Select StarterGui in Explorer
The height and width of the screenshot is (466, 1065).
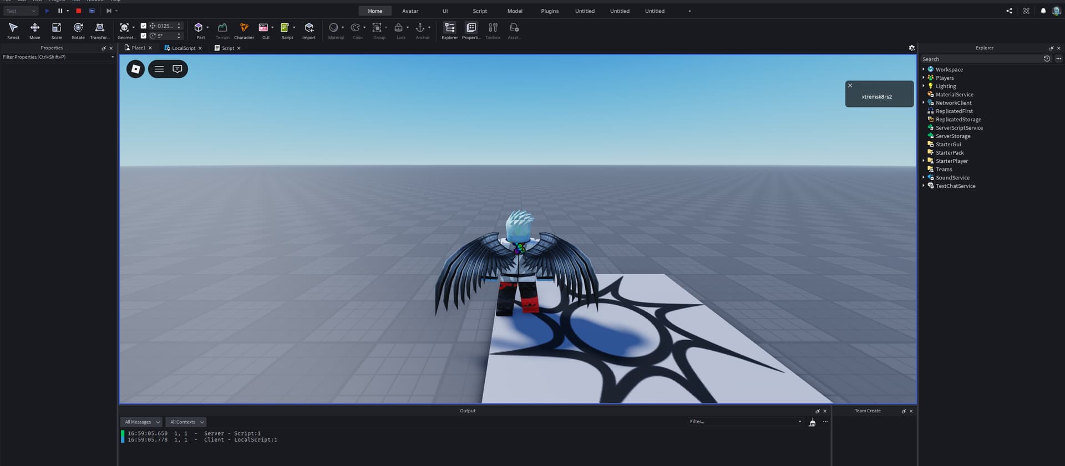click(x=948, y=145)
